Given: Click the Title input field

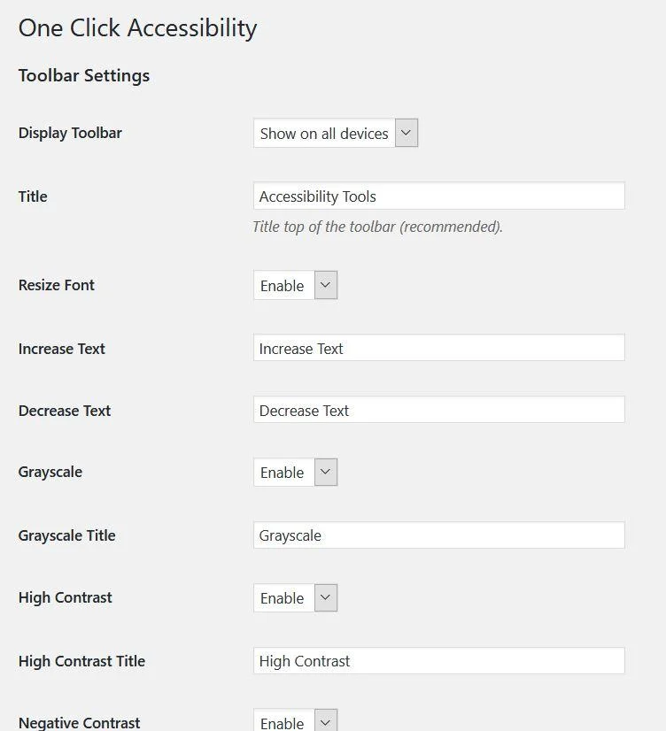Looking at the screenshot, I should [438, 196].
